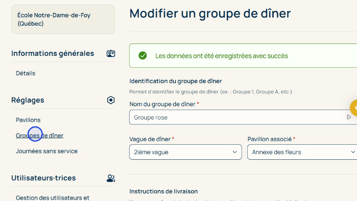The height and width of the screenshot is (201, 357).
Task: Click the success message banner text
Action: [x=222, y=56]
